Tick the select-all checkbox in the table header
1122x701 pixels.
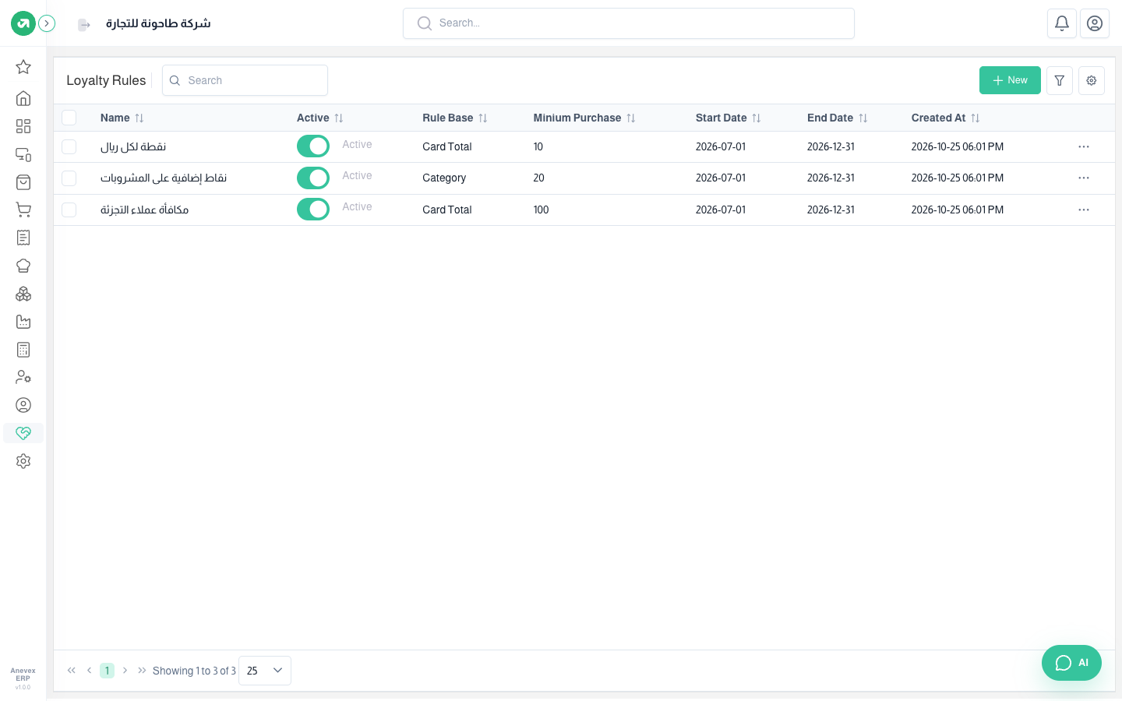point(69,118)
